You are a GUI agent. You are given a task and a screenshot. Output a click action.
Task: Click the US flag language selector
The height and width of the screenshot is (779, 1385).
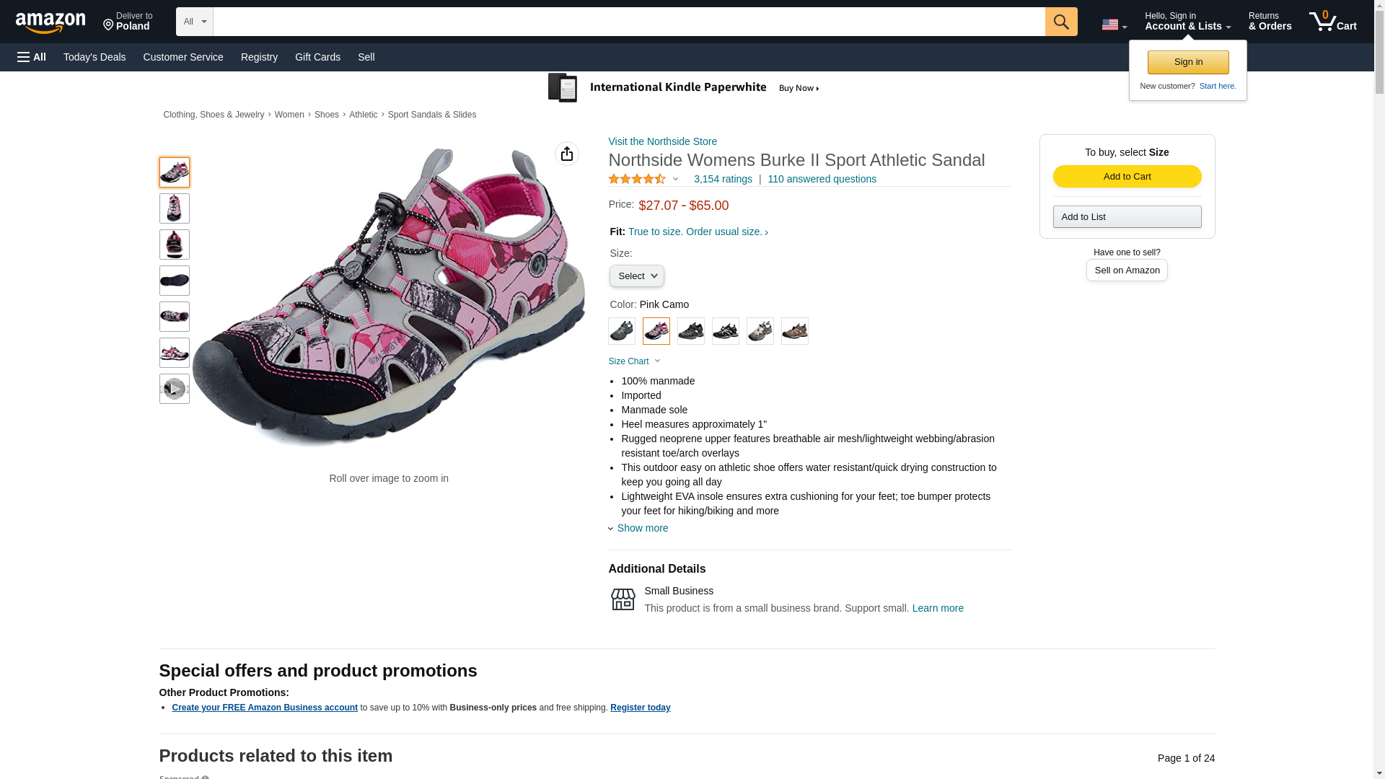[x=1113, y=25]
